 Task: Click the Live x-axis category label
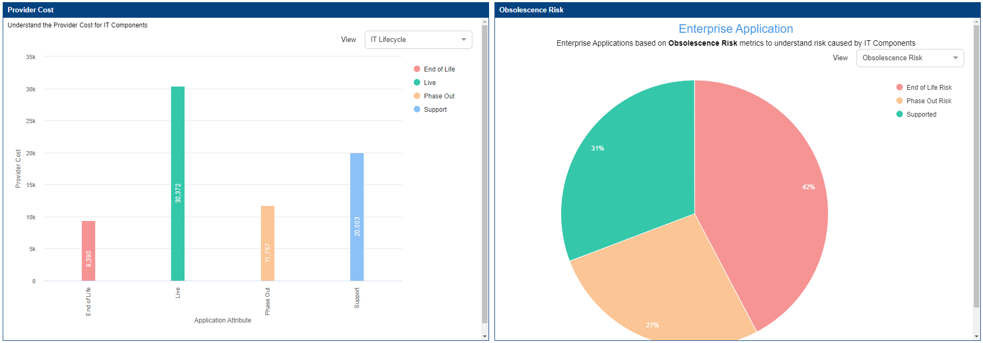[178, 293]
